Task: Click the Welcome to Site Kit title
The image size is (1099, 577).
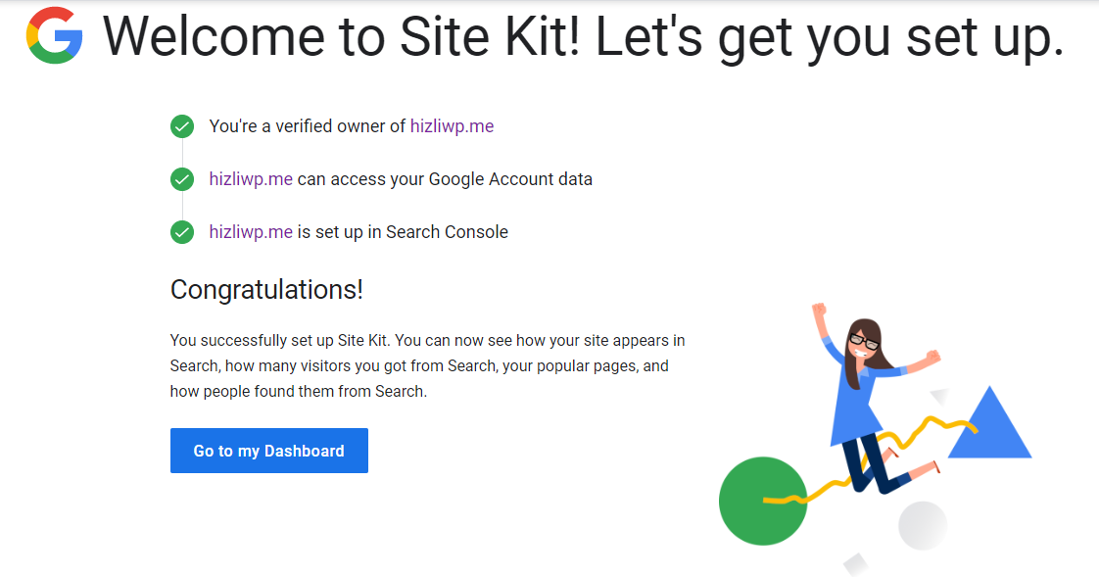Action: [583, 36]
